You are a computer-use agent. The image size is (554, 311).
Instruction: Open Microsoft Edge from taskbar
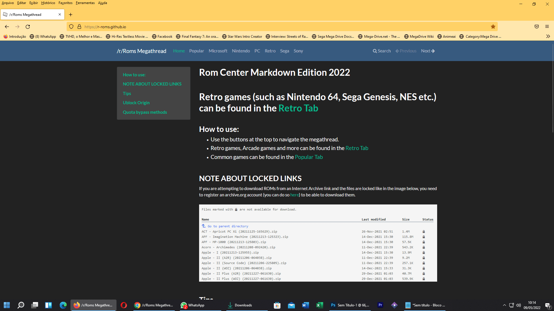click(63, 305)
